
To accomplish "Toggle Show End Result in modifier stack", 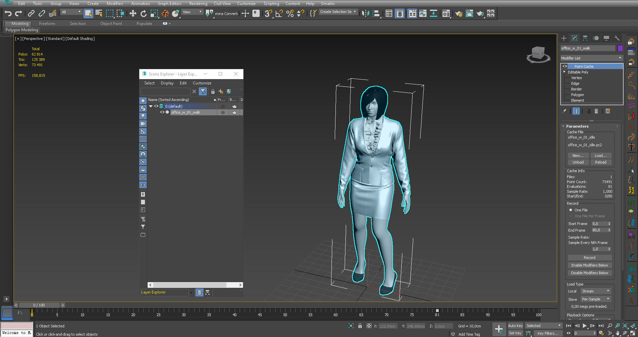I will point(576,111).
